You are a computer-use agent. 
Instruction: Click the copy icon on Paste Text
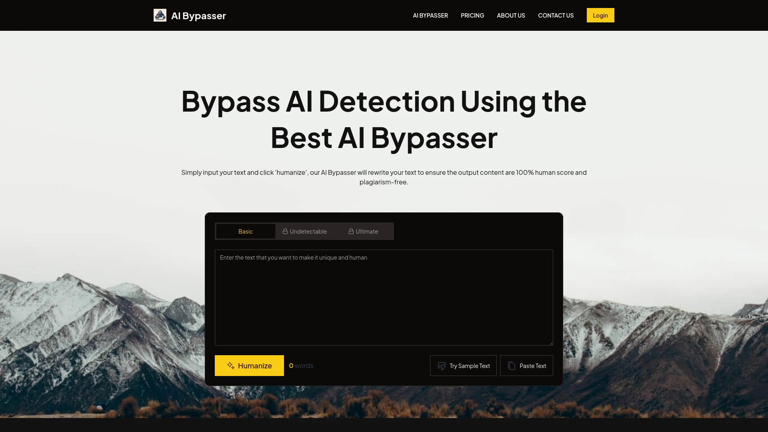click(511, 366)
